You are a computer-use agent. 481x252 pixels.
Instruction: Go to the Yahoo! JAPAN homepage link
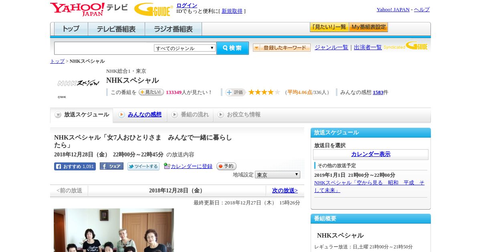pos(393,10)
